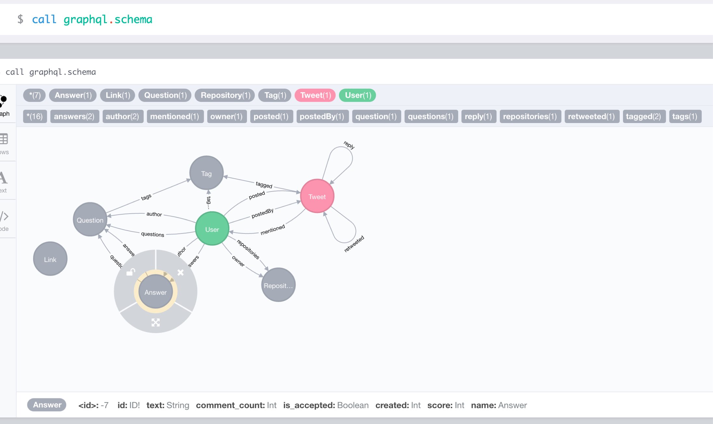Select the pink Tweet node
Viewport: 713px width, 424px height.
(317, 196)
